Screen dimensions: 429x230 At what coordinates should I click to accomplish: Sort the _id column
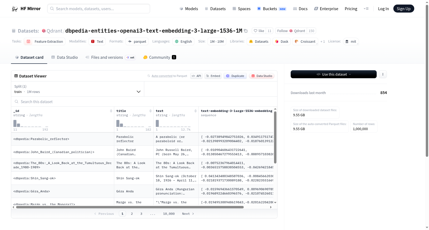click(x=111, y=111)
